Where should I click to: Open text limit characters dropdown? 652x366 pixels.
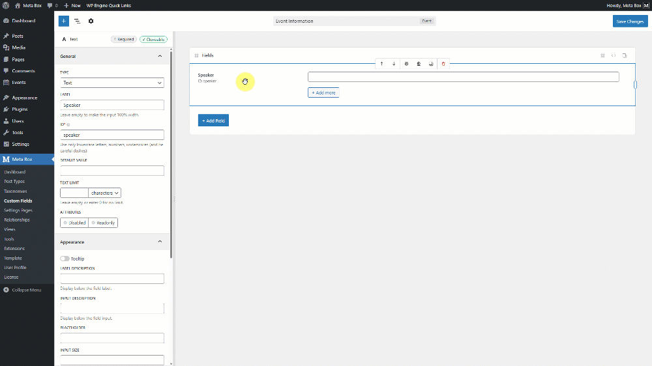(x=105, y=193)
